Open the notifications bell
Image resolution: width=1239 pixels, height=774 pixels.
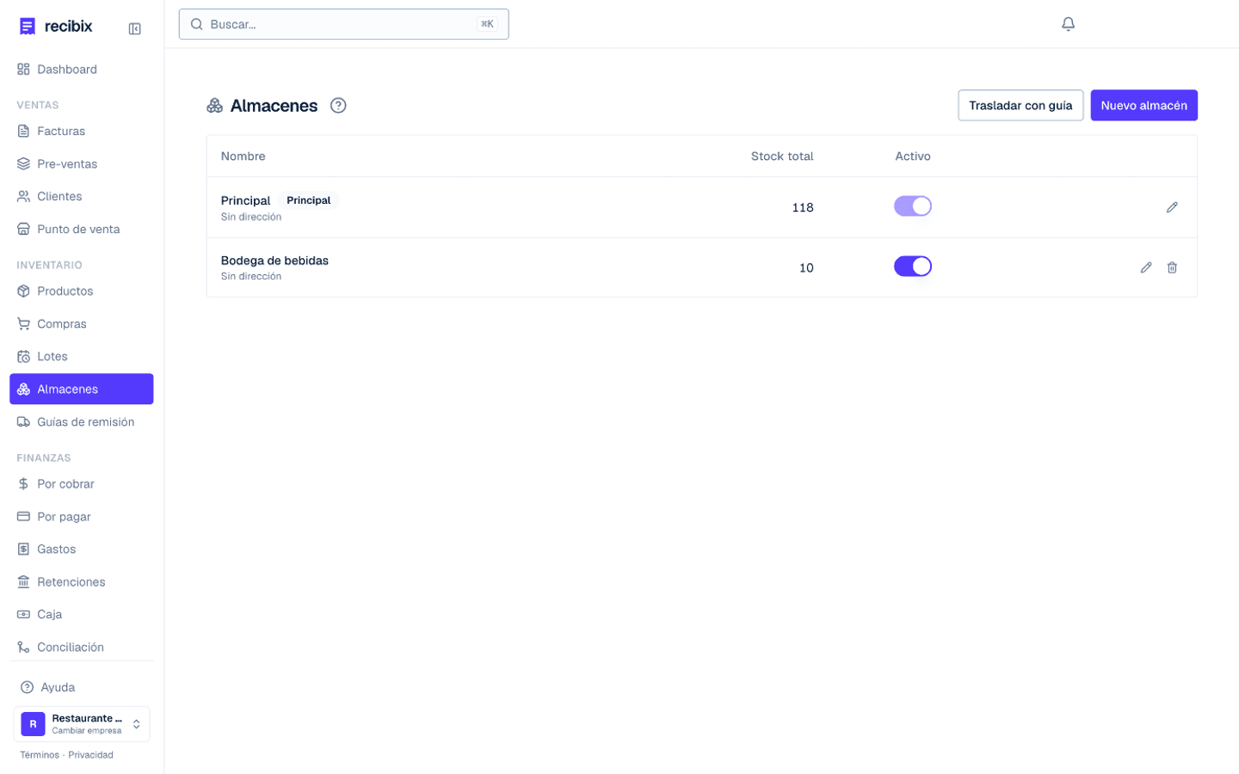pos(1068,24)
